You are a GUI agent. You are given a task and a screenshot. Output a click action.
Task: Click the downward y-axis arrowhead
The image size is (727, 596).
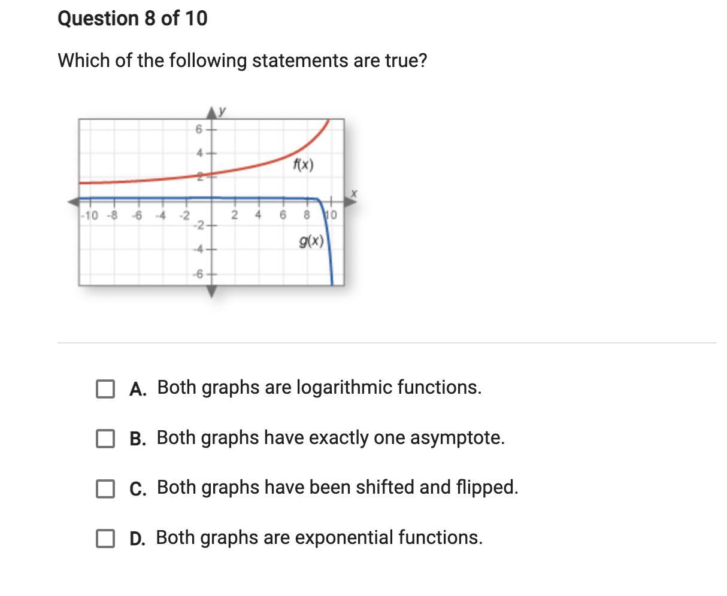[x=213, y=291]
